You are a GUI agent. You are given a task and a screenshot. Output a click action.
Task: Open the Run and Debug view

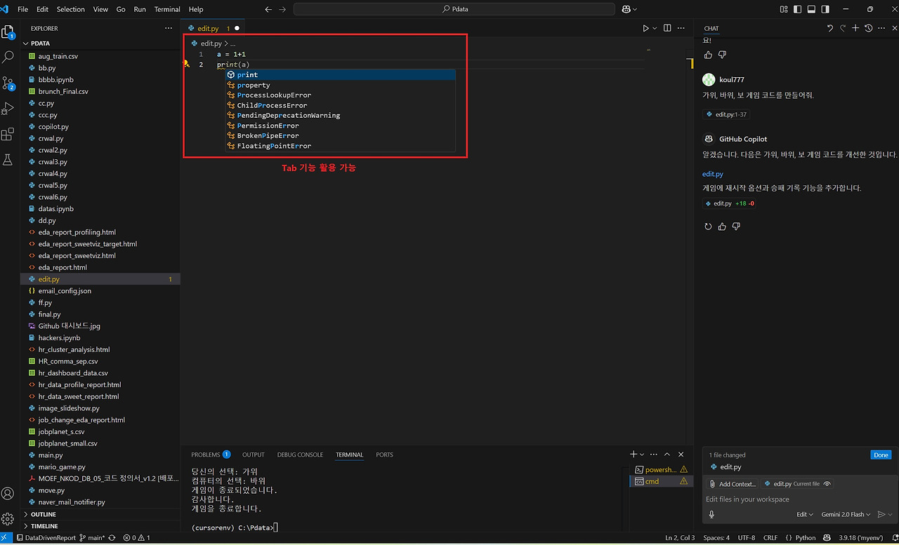coord(8,109)
